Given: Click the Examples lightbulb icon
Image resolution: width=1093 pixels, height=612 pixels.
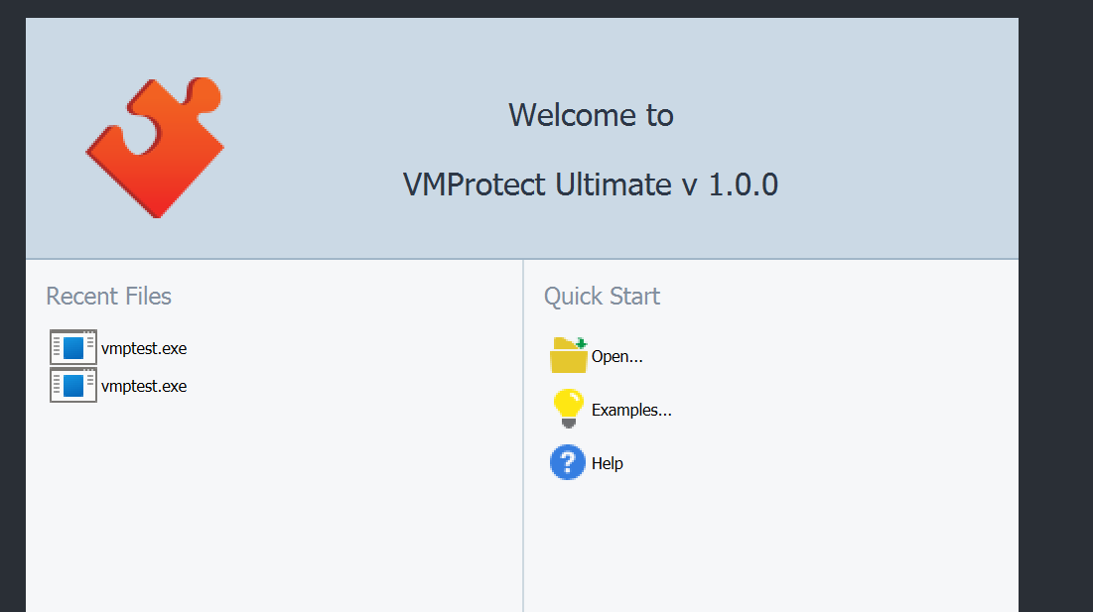Looking at the screenshot, I should [568, 409].
